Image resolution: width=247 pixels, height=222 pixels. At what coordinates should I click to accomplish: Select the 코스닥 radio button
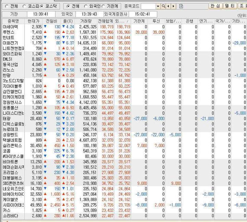click(42, 7)
